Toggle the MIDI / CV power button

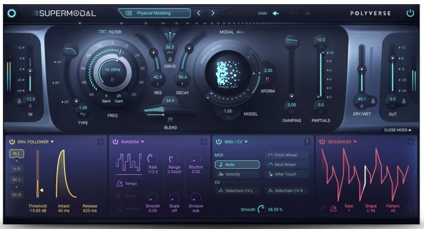click(x=219, y=142)
